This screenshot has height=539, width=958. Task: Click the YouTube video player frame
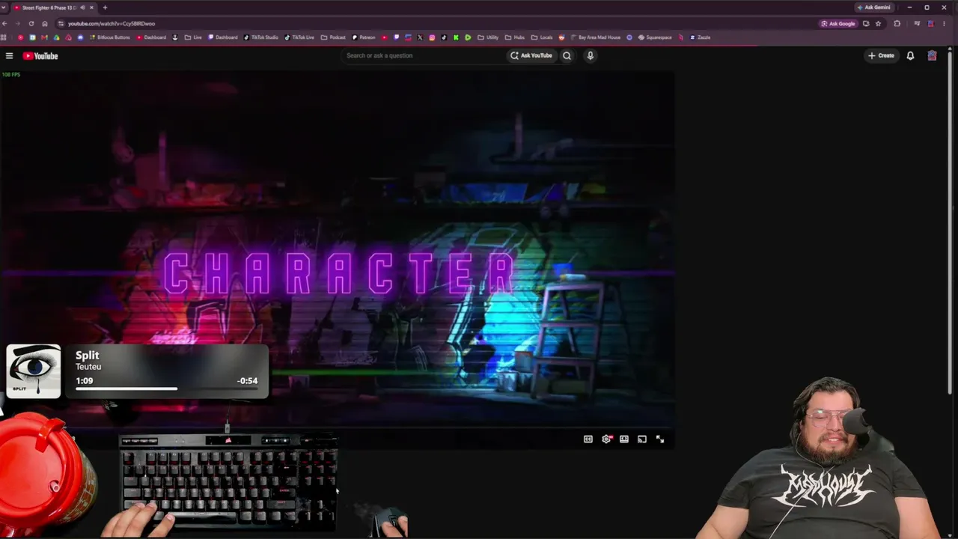[x=338, y=261]
